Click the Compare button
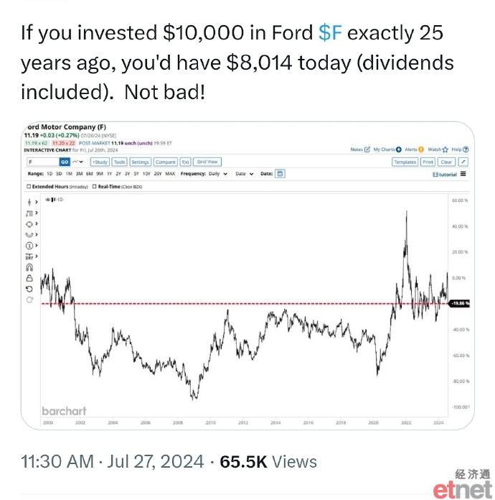This screenshot has width=495, height=500. click(x=165, y=162)
